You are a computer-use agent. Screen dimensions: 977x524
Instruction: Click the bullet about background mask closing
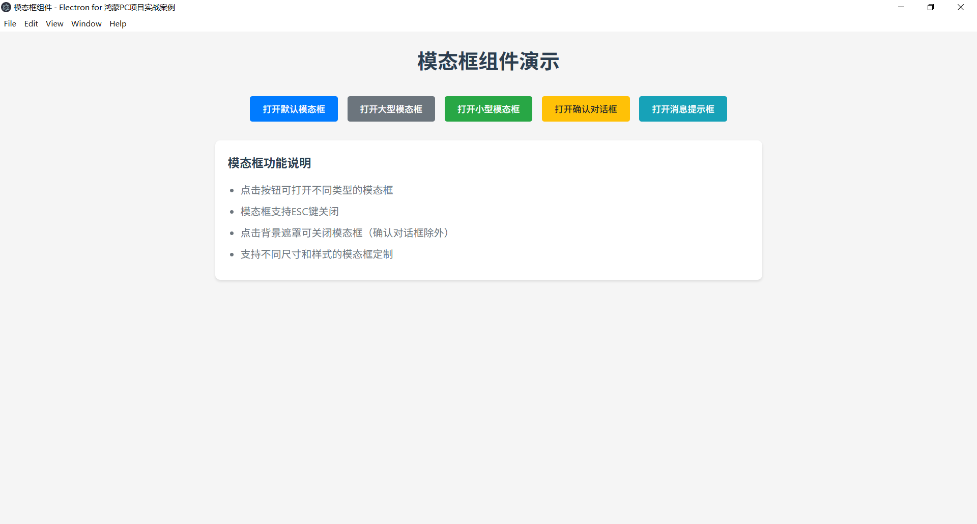(x=344, y=232)
